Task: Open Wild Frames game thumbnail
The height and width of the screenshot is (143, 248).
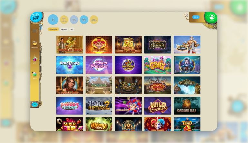Action: point(158,106)
